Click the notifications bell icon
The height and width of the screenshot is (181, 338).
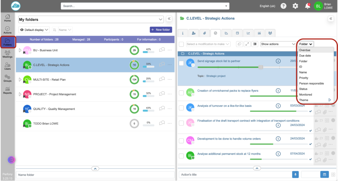coord(307,6)
